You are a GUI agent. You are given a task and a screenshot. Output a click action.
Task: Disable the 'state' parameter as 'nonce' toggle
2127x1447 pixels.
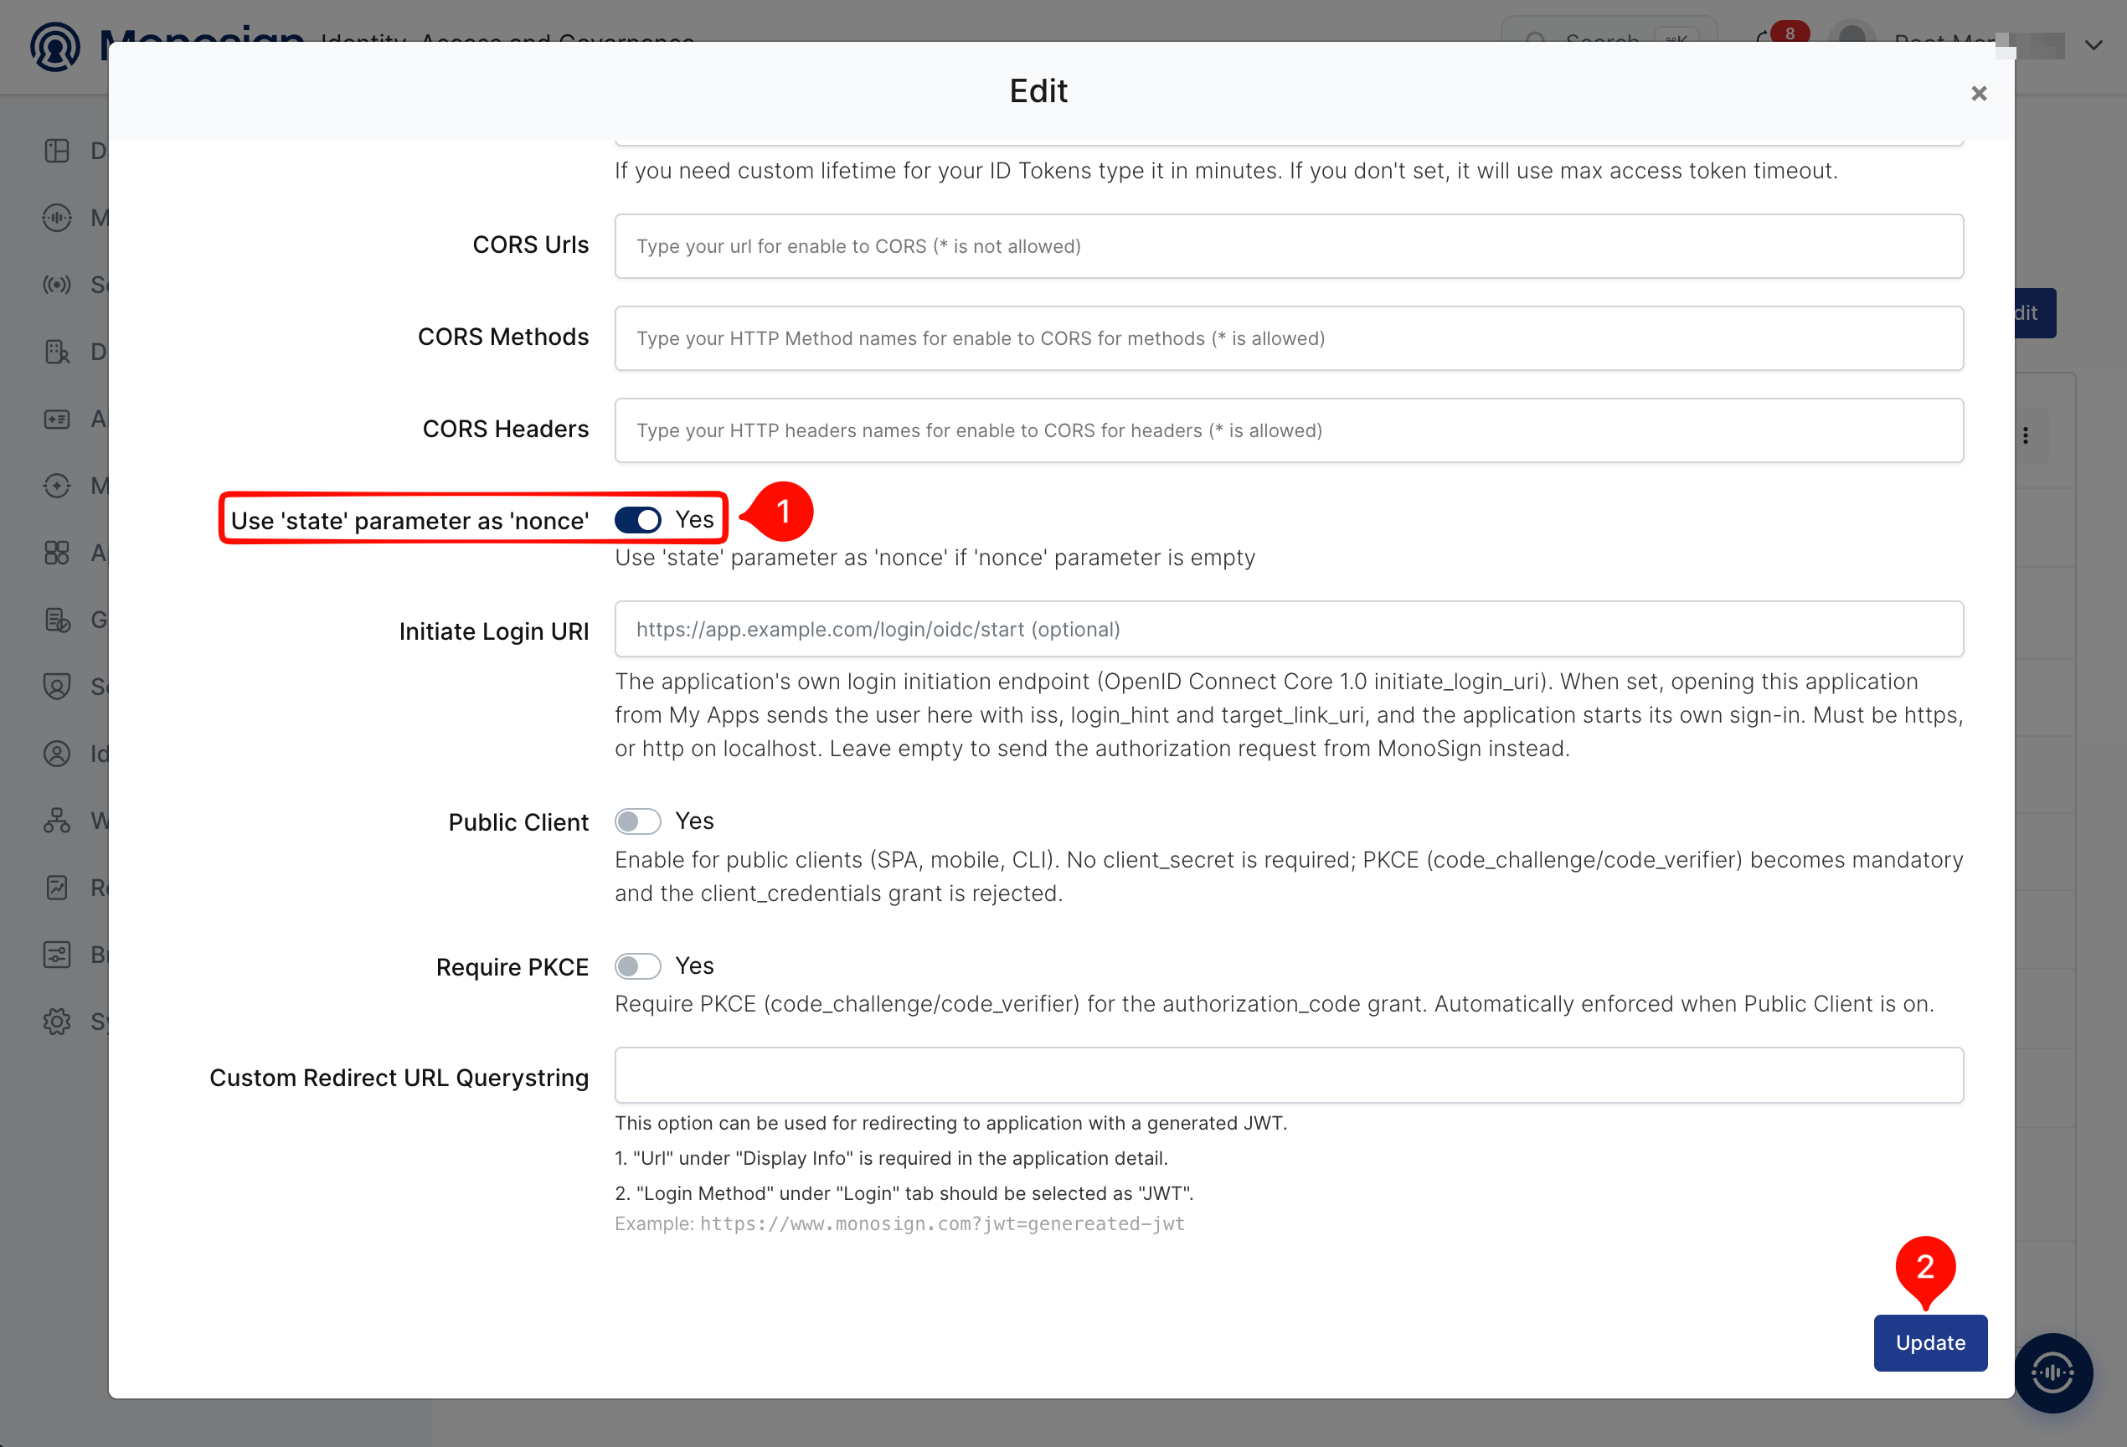coord(637,520)
